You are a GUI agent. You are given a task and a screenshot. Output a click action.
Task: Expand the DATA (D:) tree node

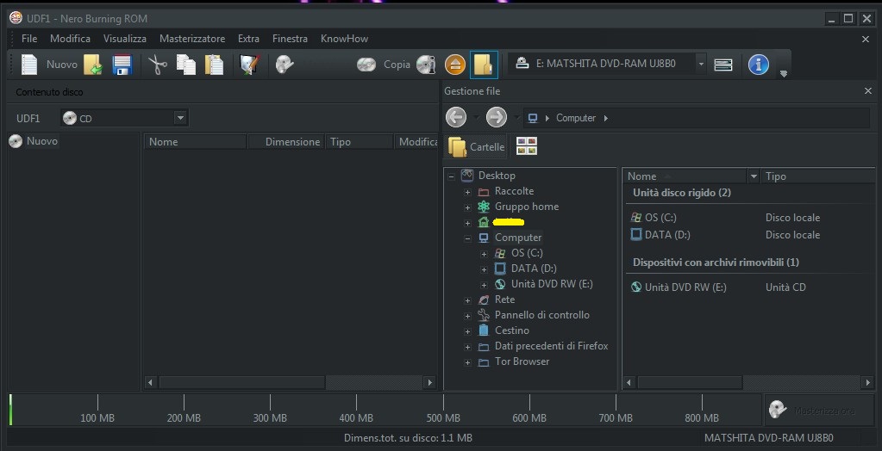484,269
